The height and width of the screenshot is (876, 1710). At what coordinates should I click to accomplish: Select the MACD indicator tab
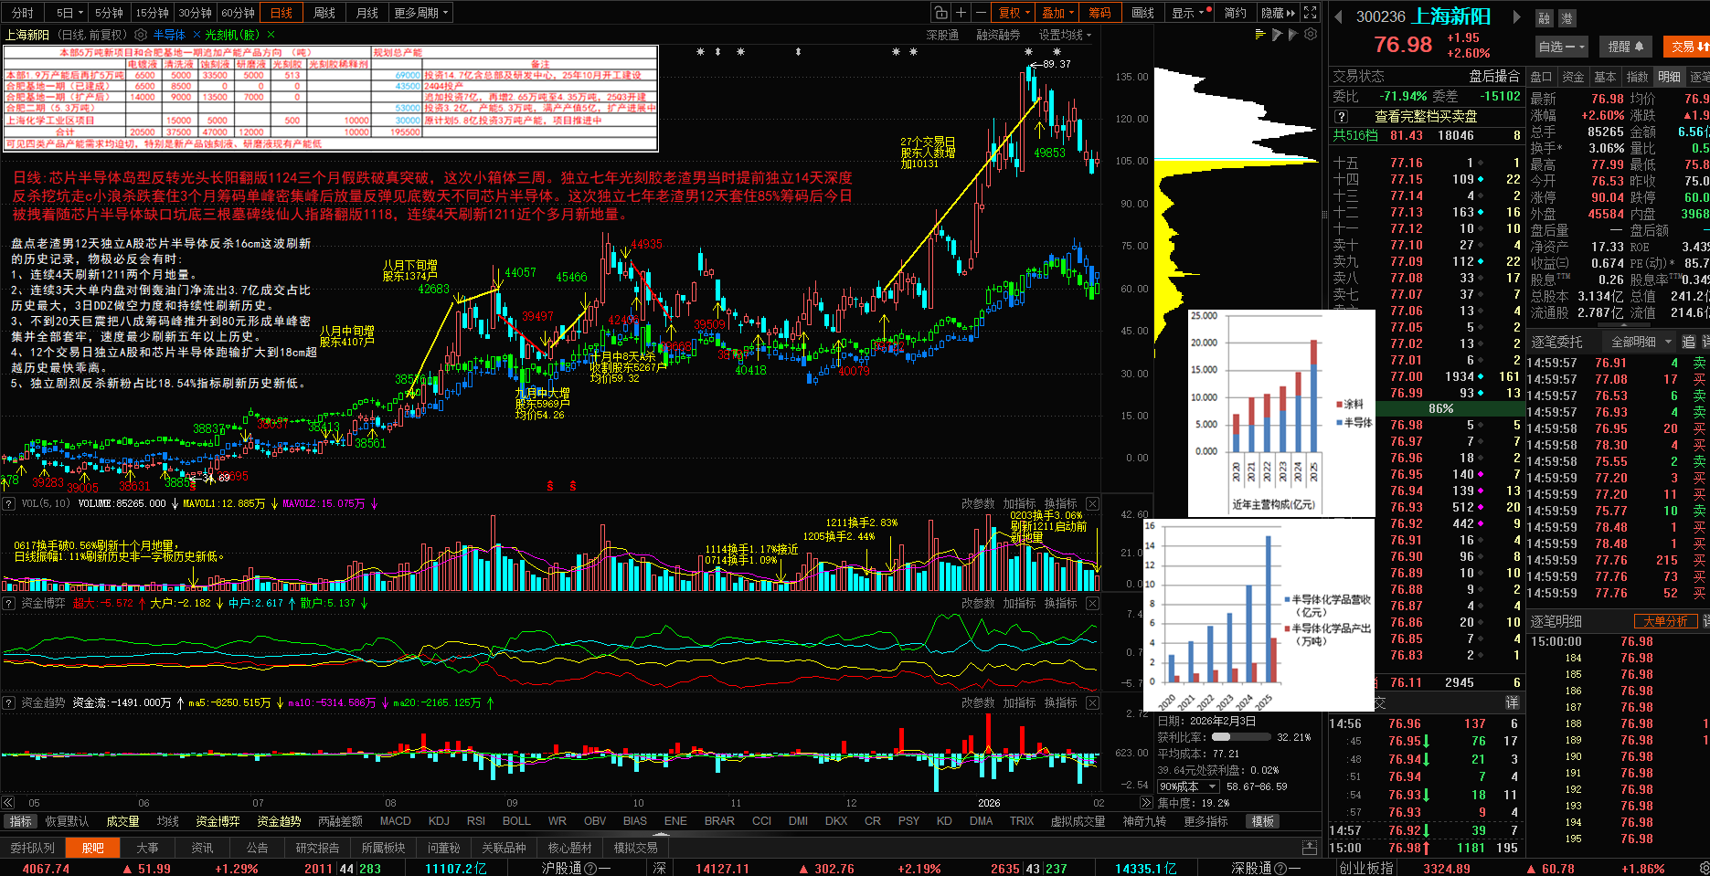point(396,821)
